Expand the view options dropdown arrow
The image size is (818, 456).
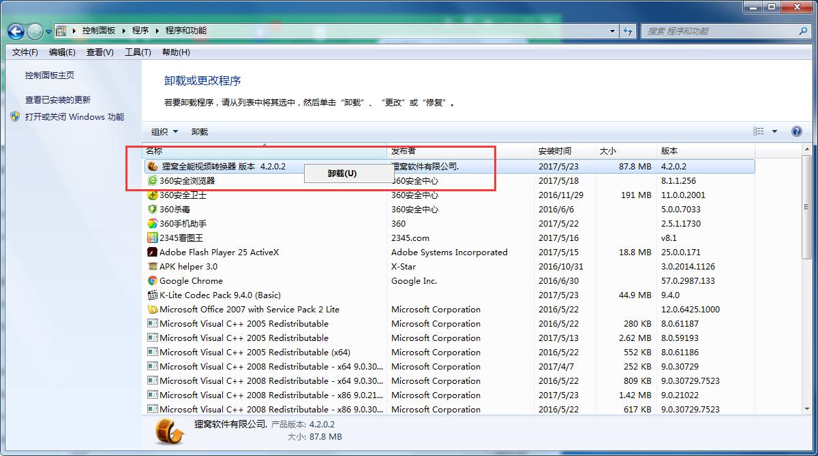click(774, 132)
